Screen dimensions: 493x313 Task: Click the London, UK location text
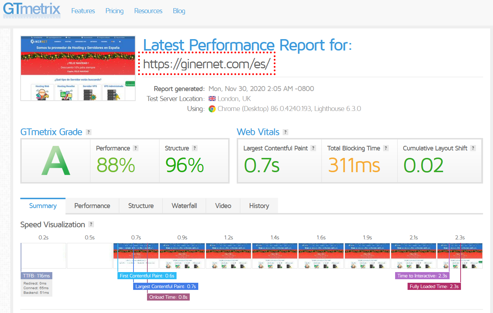[x=234, y=99]
